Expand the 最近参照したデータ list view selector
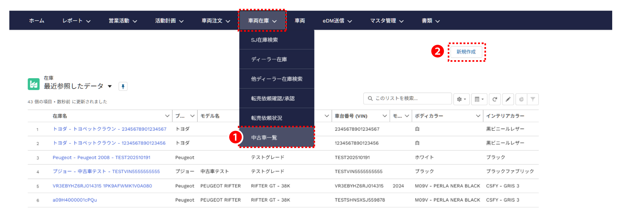This screenshot has width=618, height=223. (110, 86)
